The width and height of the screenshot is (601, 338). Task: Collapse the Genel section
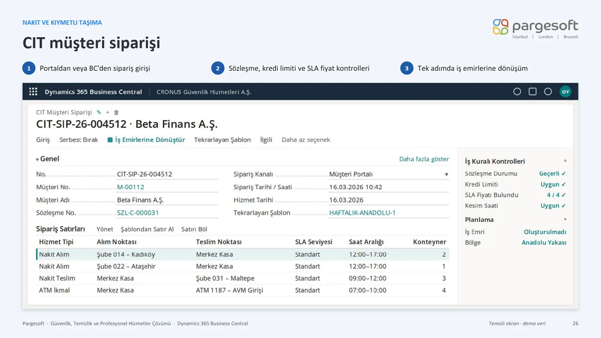pyautogui.click(x=37, y=159)
